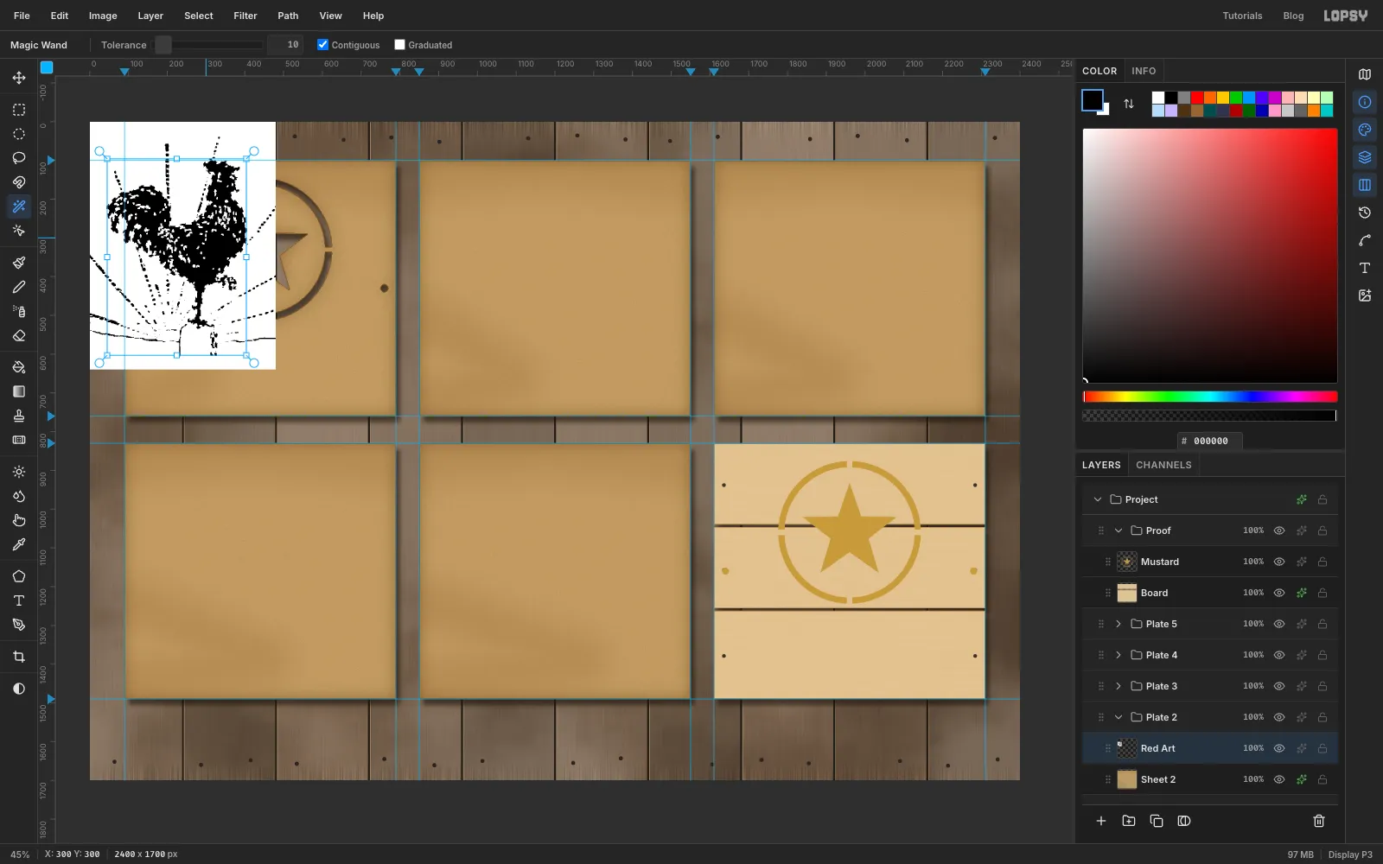The image size is (1383, 864).
Task: Collapse the Project folder
Action: coord(1098,499)
